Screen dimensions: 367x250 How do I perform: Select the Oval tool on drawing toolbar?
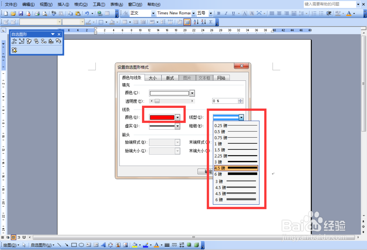click(x=81, y=244)
